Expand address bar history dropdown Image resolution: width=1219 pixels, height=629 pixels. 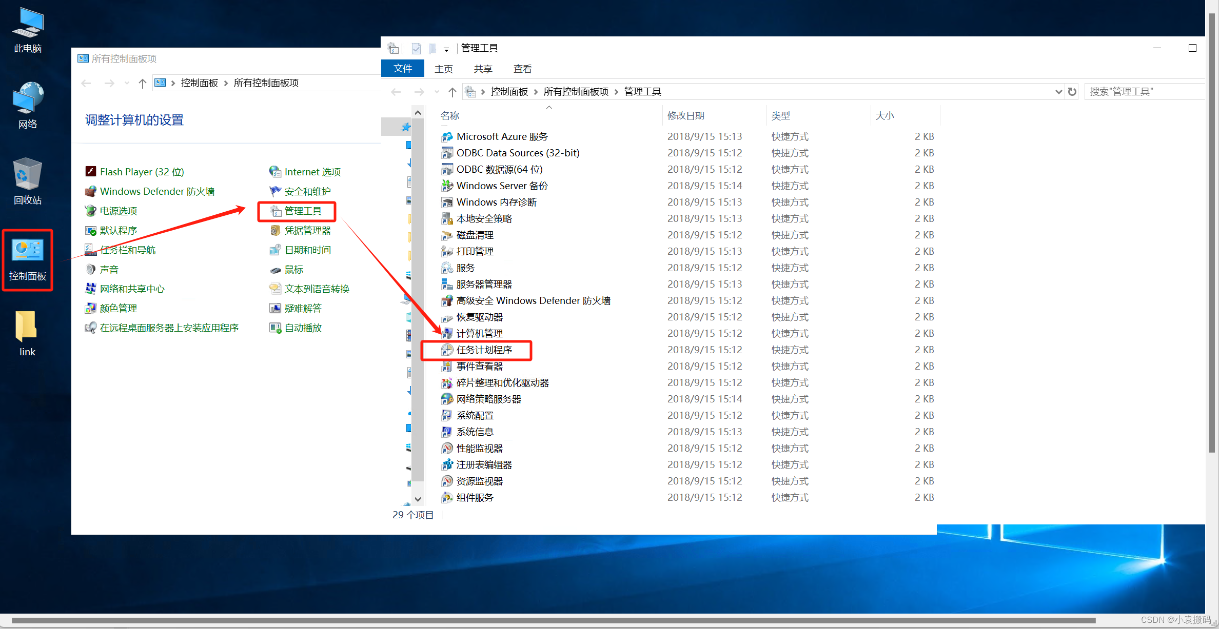[x=1058, y=92]
